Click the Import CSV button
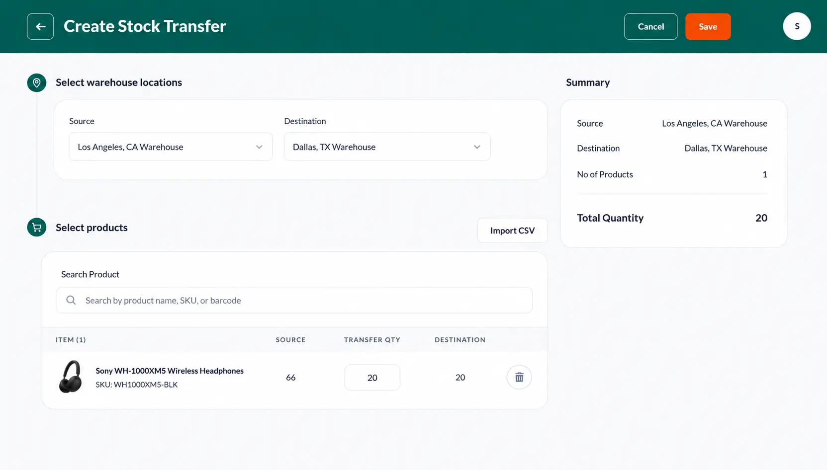The height and width of the screenshot is (470, 827). [512, 231]
